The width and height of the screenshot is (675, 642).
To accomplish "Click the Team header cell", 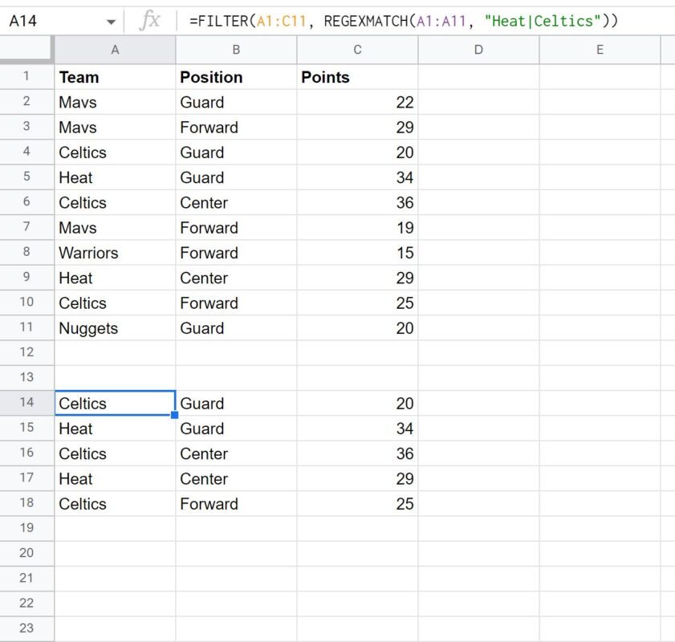I will coord(115,77).
